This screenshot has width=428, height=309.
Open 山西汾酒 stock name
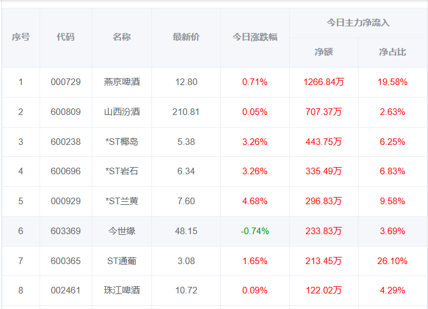click(122, 112)
